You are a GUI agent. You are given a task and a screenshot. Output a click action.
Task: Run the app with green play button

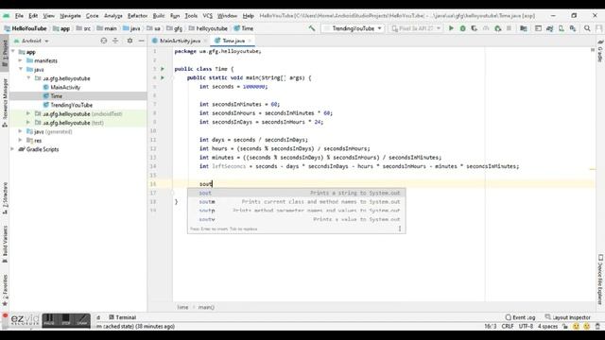pyautogui.click(x=451, y=28)
